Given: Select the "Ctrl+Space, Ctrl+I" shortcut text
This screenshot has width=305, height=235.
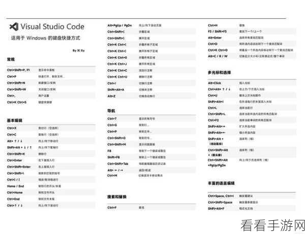Looking at the screenshot, I should coord(221,196).
